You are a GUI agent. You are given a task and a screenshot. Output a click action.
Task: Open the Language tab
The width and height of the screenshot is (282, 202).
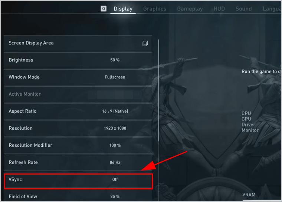[272, 9]
